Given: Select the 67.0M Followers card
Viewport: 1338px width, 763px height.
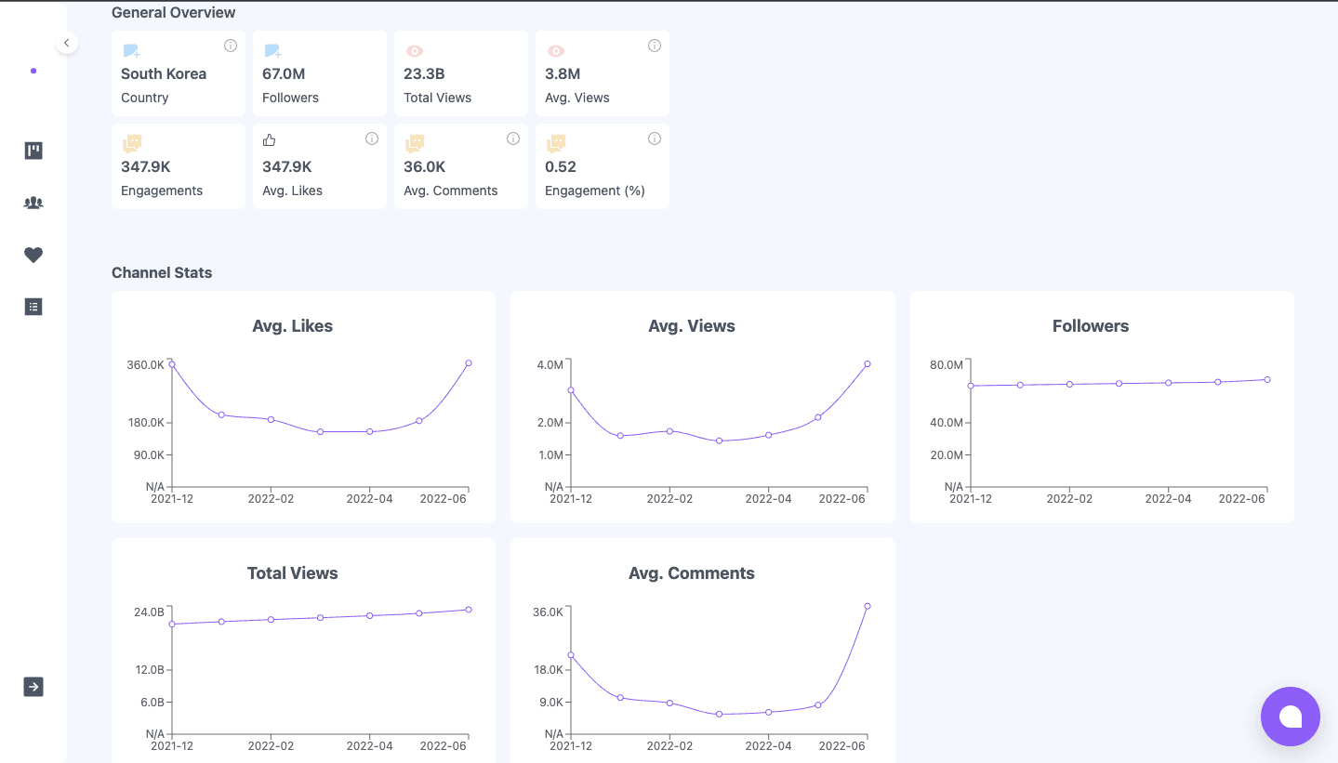Looking at the screenshot, I should (x=319, y=73).
